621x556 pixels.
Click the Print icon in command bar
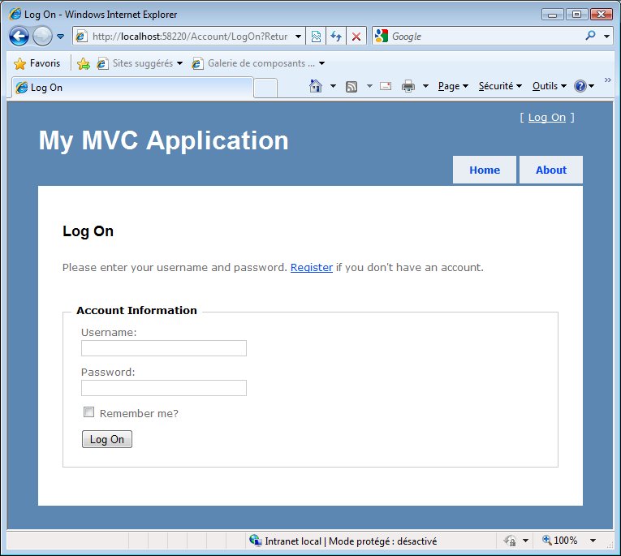point(408,86)
